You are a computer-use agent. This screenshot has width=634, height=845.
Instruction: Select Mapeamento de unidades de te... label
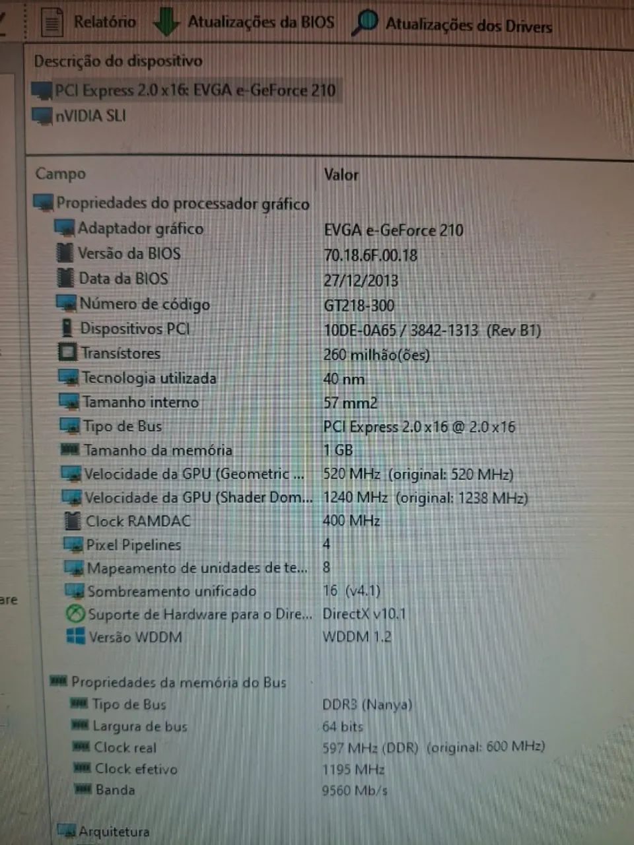(x=197, y=568)
